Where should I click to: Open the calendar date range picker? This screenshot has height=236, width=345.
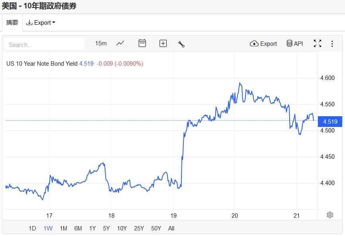coord(142,43)
